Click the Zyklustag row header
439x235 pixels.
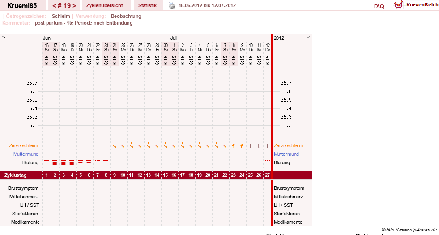pyautogui.click(x=16, y=175)
